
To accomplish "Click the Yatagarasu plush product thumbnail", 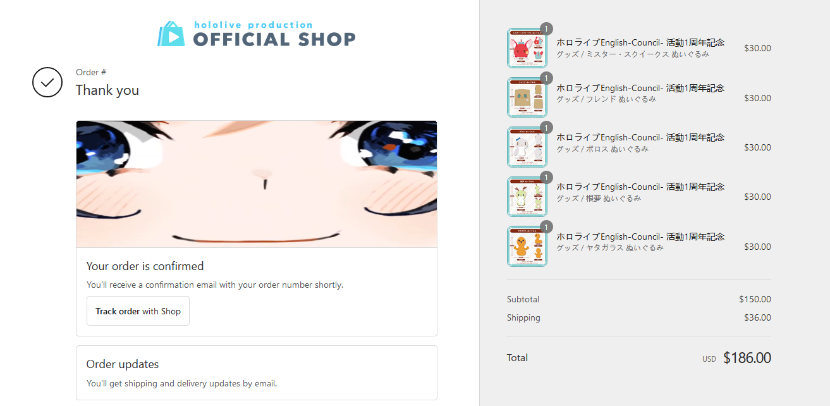I will pos(527,247).
